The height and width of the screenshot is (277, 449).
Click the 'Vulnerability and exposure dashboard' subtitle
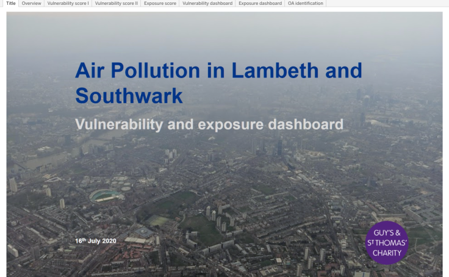[209, 124]
